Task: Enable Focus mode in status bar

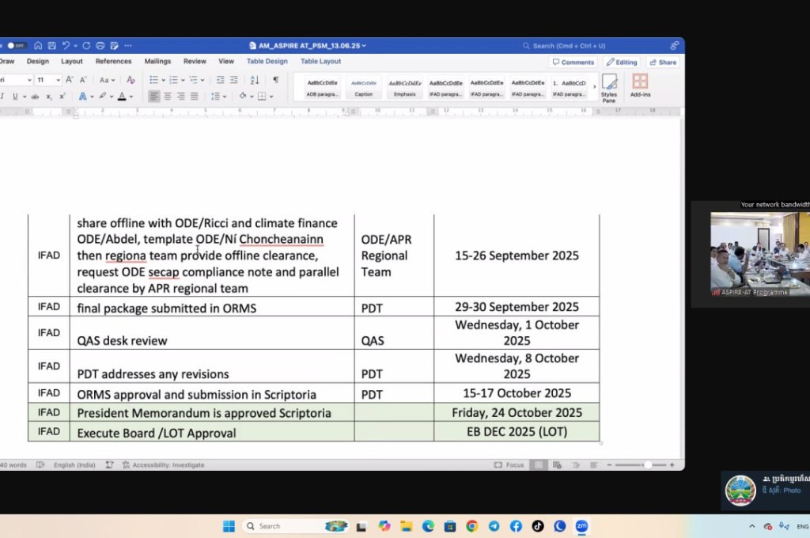Action: click(509, 464)
